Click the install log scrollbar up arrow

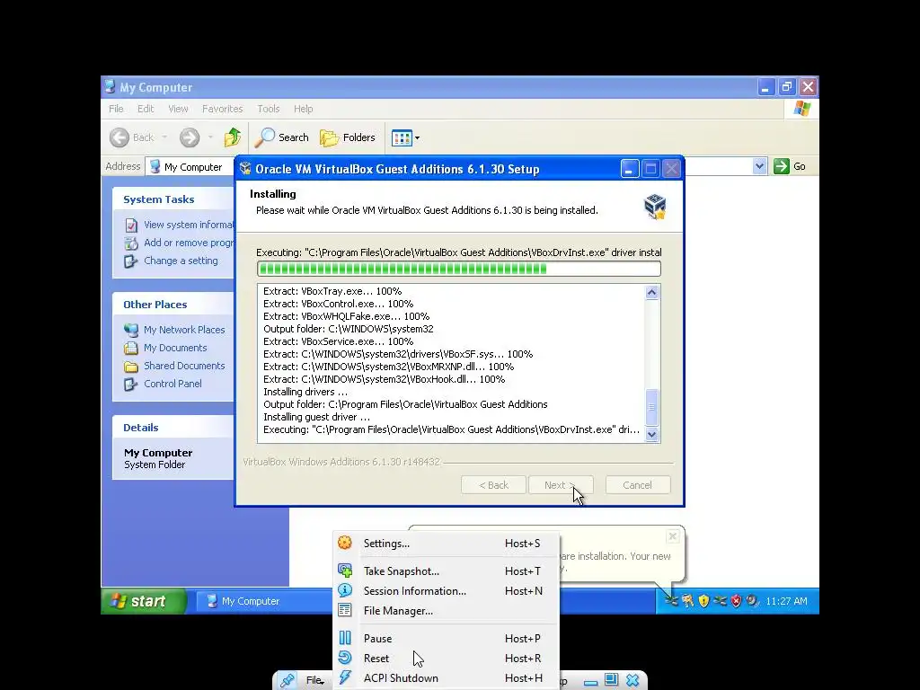(652, 292)
